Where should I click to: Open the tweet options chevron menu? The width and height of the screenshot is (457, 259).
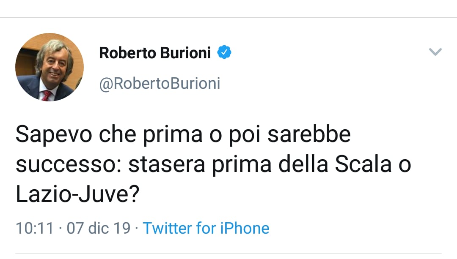(435, 52)
